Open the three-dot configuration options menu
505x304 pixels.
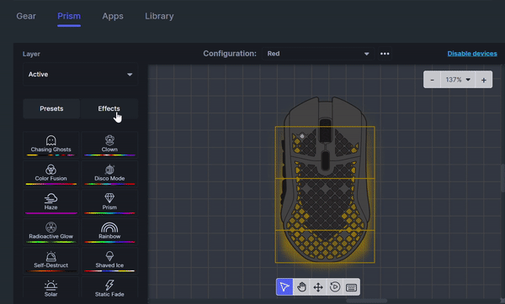click(x=385, y=54)
